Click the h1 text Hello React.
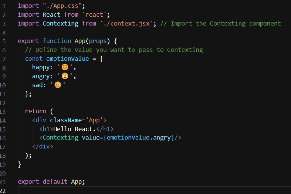Screen dimensions: 291x194 (x=73, y=129)
